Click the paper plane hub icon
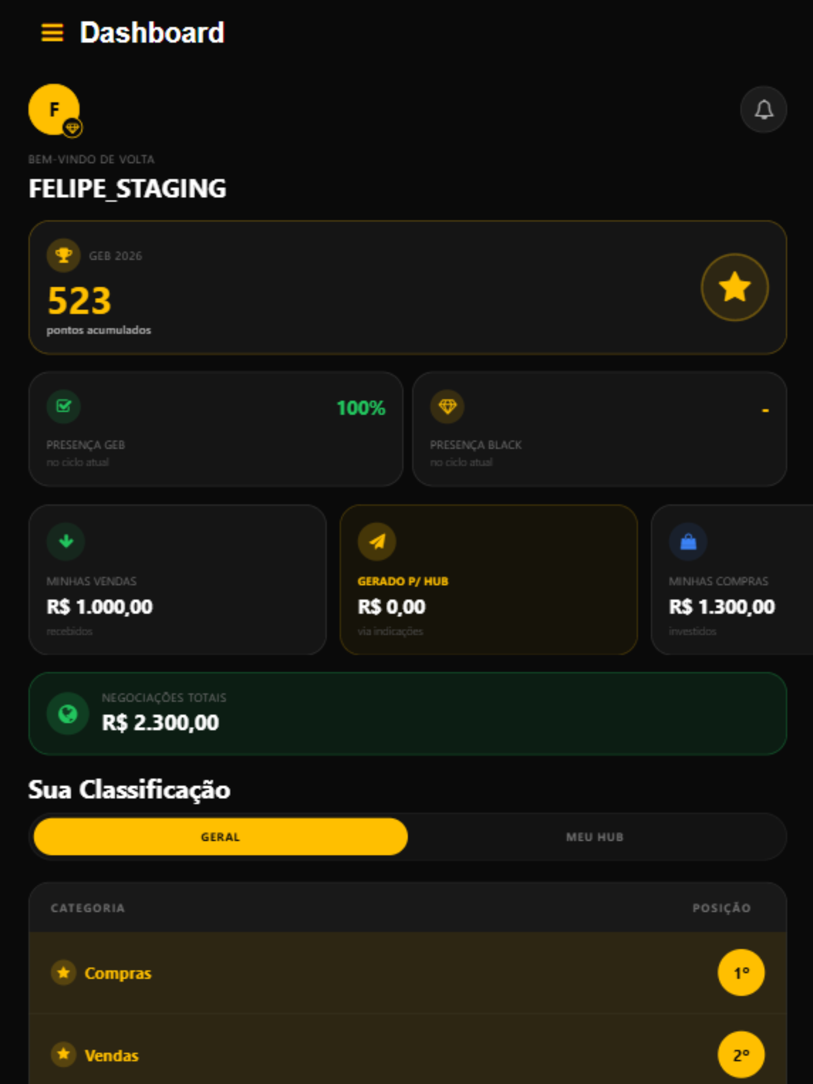Viewport: 813px width, 1084px height. tap(377, 542)
